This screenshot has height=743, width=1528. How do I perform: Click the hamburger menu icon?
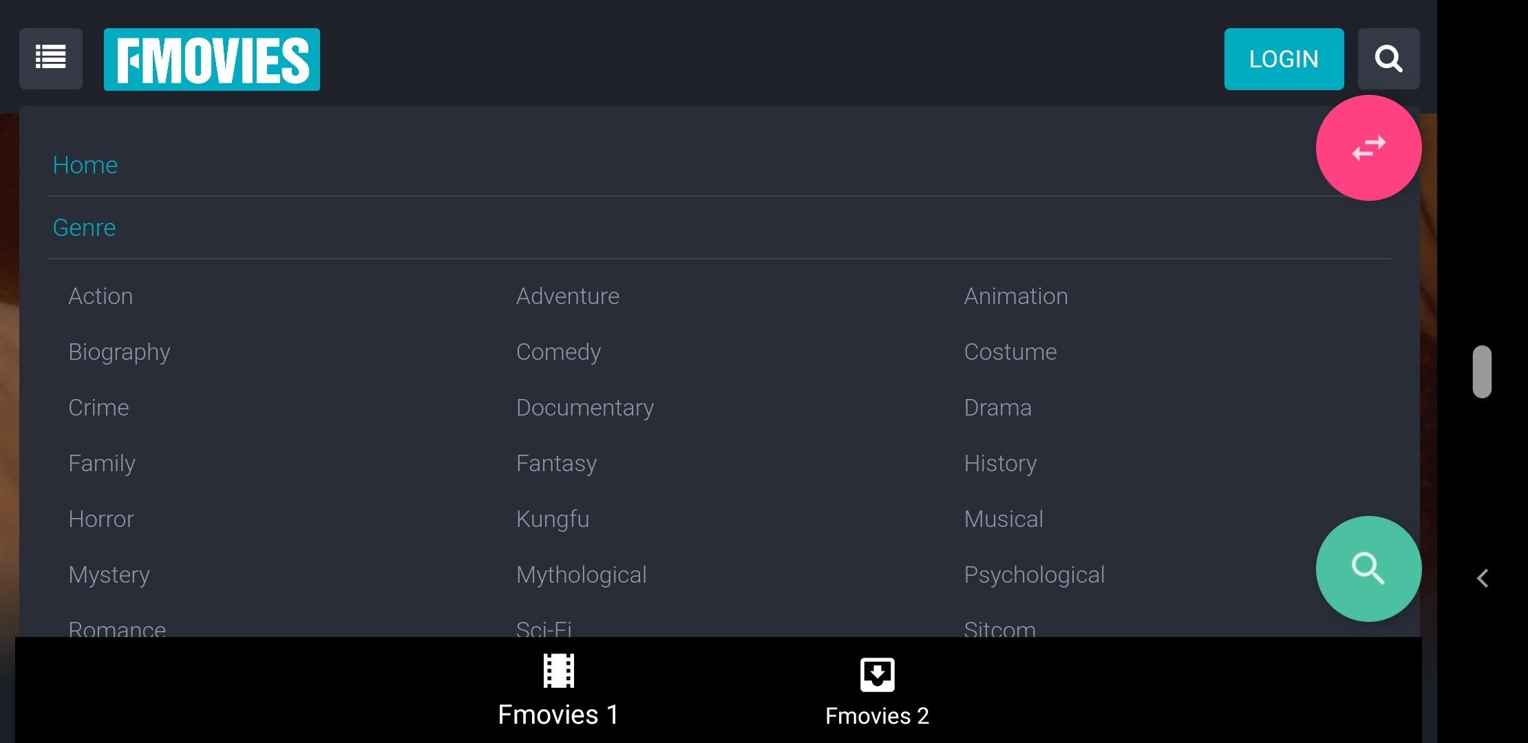click(51, 59)
